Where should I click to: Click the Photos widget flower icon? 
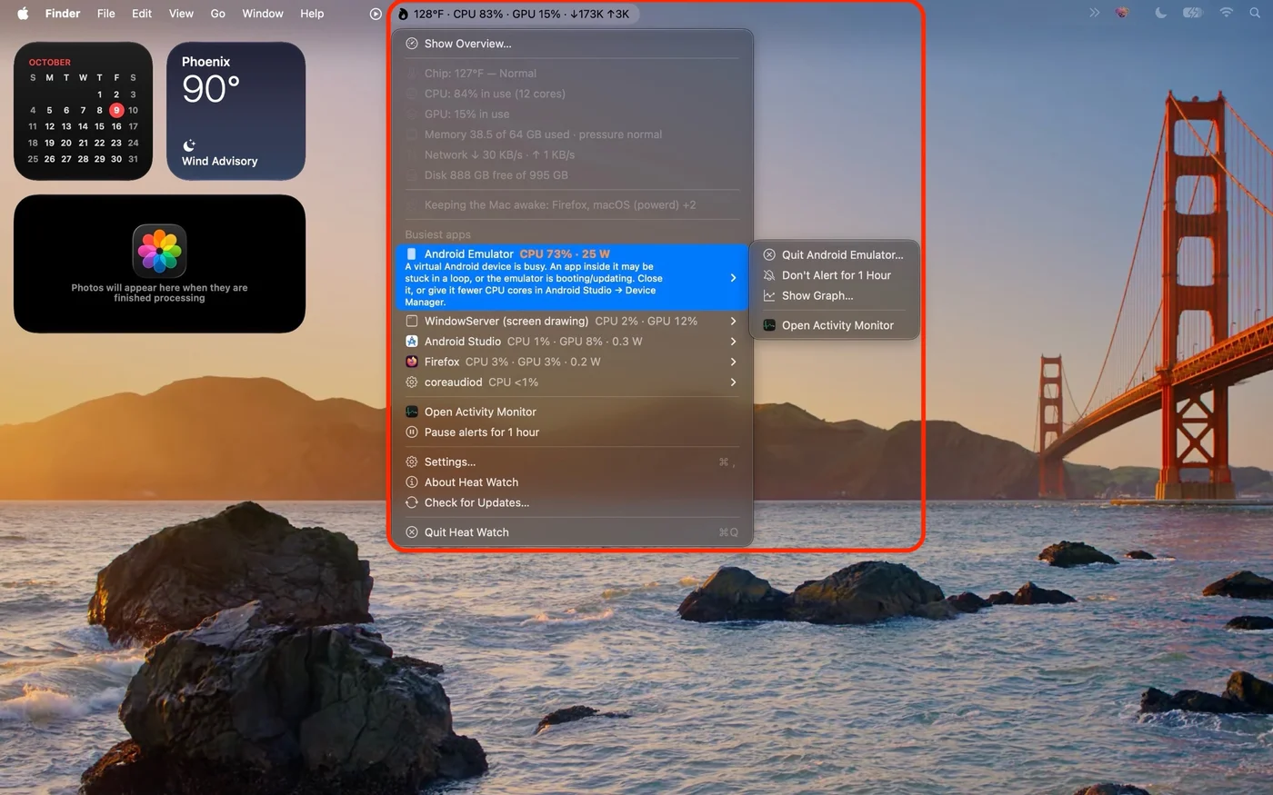159,251
